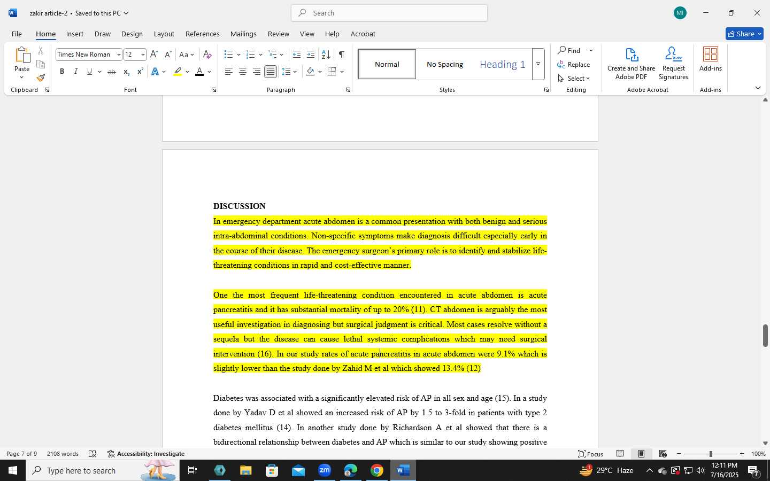Launch the Font dialog box

tap(214, 90)
